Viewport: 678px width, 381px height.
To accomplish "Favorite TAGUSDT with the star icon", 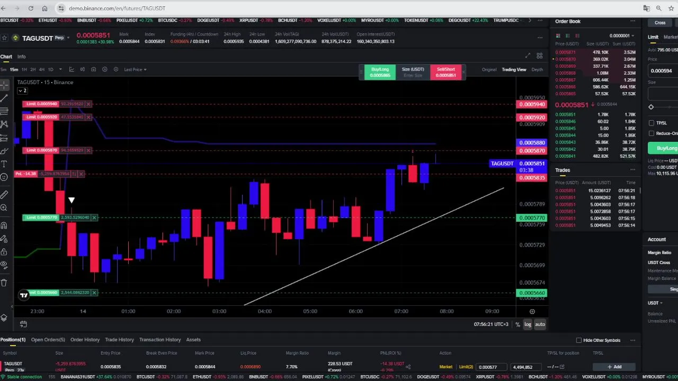I will 4,38.
